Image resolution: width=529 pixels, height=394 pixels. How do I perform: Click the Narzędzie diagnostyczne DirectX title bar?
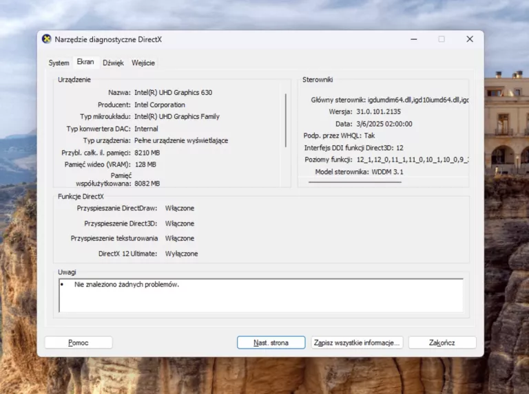[207, 39]
